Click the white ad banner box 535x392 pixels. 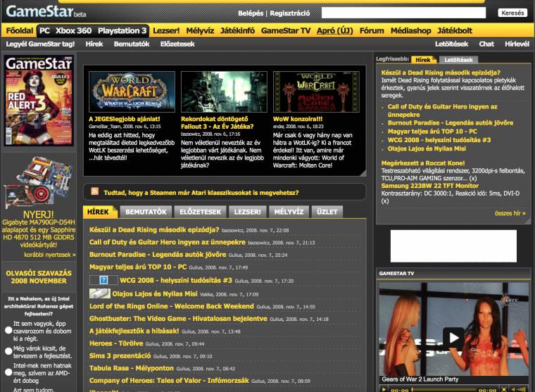453,246
